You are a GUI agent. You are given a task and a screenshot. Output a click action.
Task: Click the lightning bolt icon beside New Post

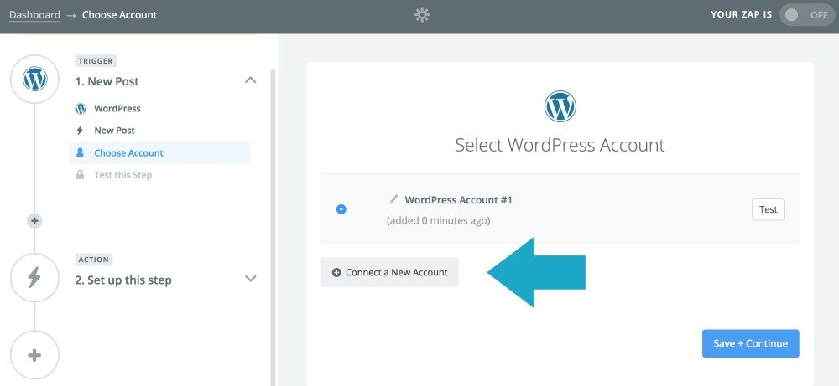[81, 131]
